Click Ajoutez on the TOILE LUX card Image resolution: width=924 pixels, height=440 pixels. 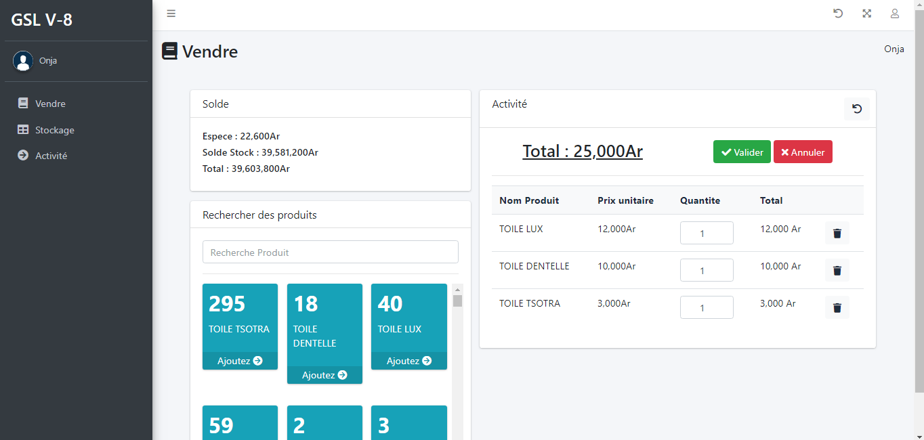click(x=409, y=361)
